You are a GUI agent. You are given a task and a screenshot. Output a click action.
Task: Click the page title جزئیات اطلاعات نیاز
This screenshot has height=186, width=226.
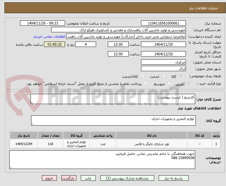(x=204, y=8)
